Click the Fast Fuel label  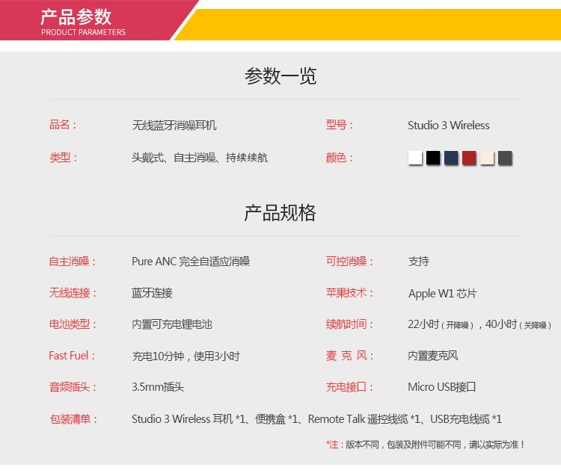point(72,356)
